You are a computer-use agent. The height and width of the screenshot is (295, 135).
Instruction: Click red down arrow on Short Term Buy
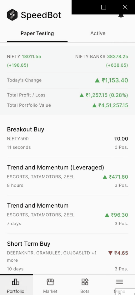coord(110,253)
